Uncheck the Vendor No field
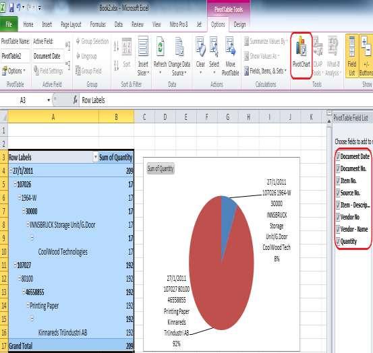The image size is (373, 353). point(338,217)
